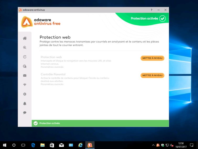198x149 pixels.
Task: Open File Explorer from taskbar
Action: 42,145
